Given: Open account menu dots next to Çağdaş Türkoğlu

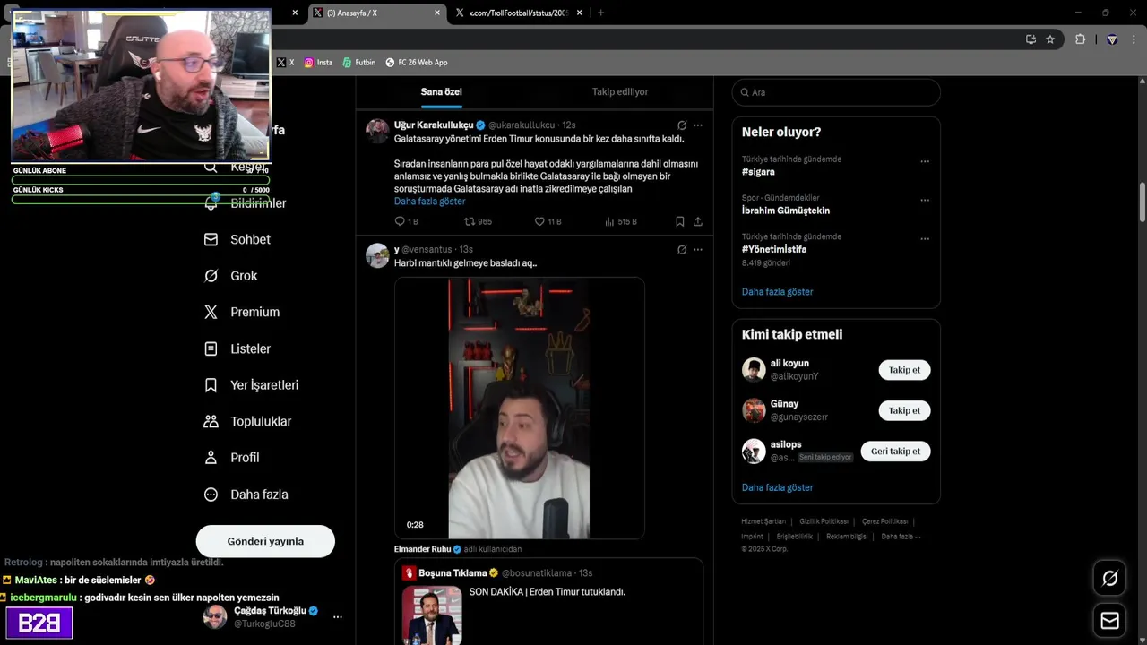Looking at the screenshot, I should pos(338,617).
